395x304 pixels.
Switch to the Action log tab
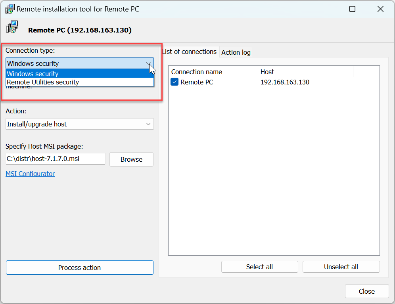pyautogui.click(x=236, y=52)
